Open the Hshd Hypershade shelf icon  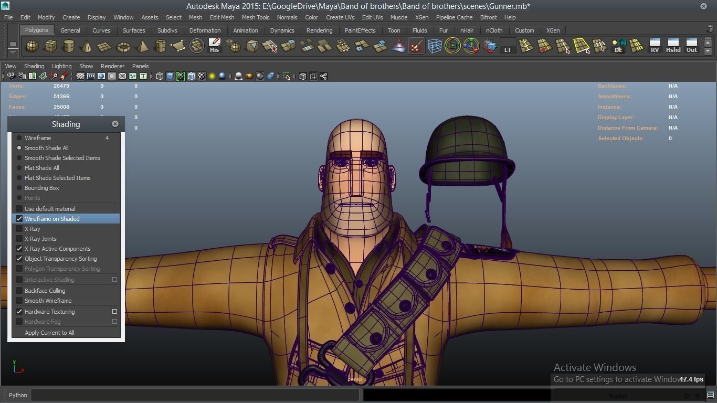pyautogui.click(x=673, y=46)
